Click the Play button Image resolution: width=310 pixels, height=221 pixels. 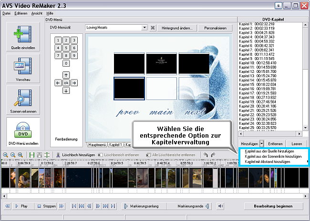[x=23, y=206]
